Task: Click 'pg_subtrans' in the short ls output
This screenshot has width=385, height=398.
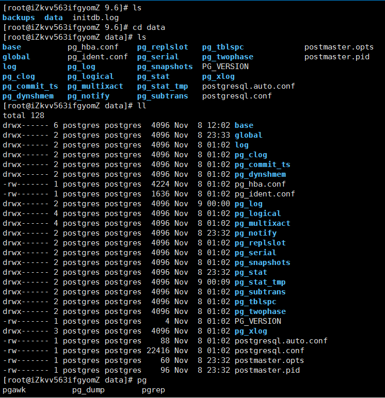Action: point(163,96)
